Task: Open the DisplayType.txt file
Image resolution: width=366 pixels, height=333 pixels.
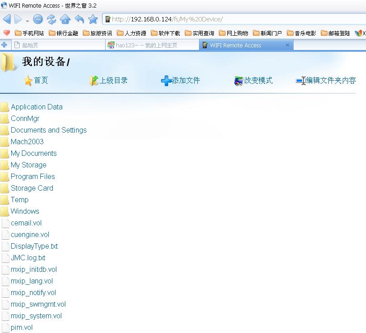Action: 34,246
